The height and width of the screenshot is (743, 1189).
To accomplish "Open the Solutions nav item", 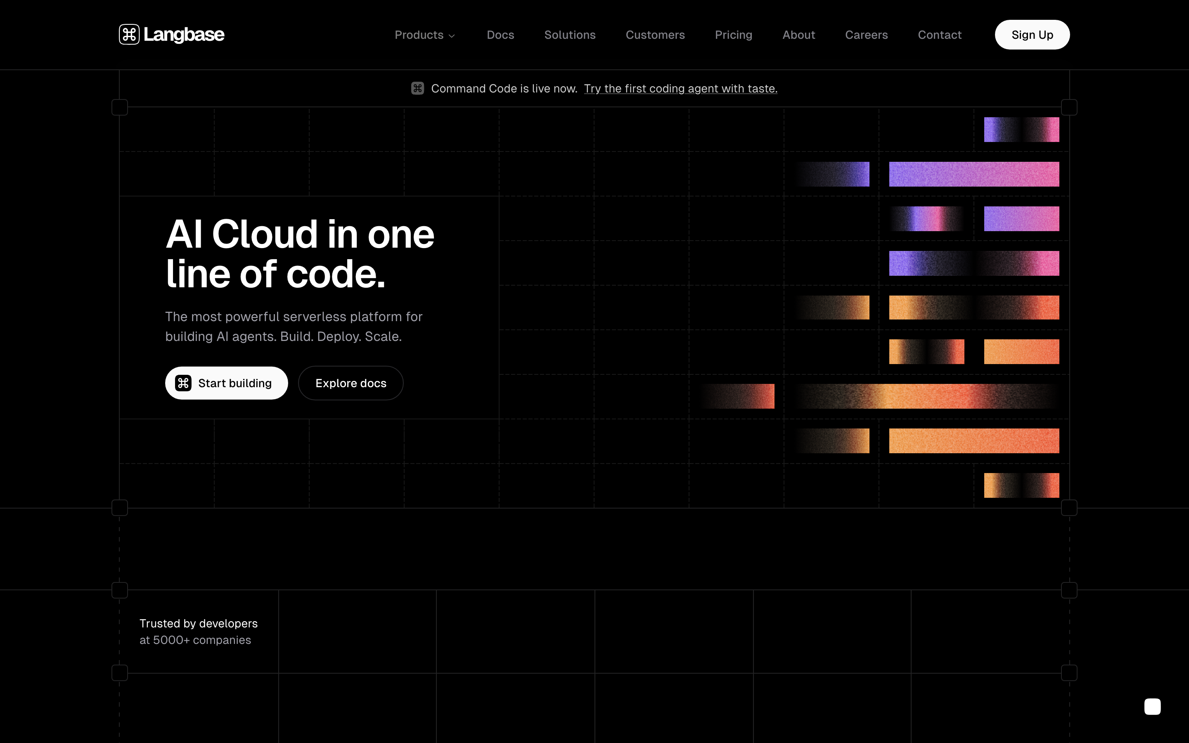I will coord(569,35).
